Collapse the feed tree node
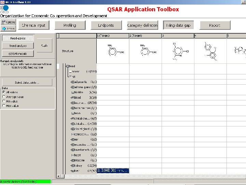This screenshot has height=185, width=246. 68,66
